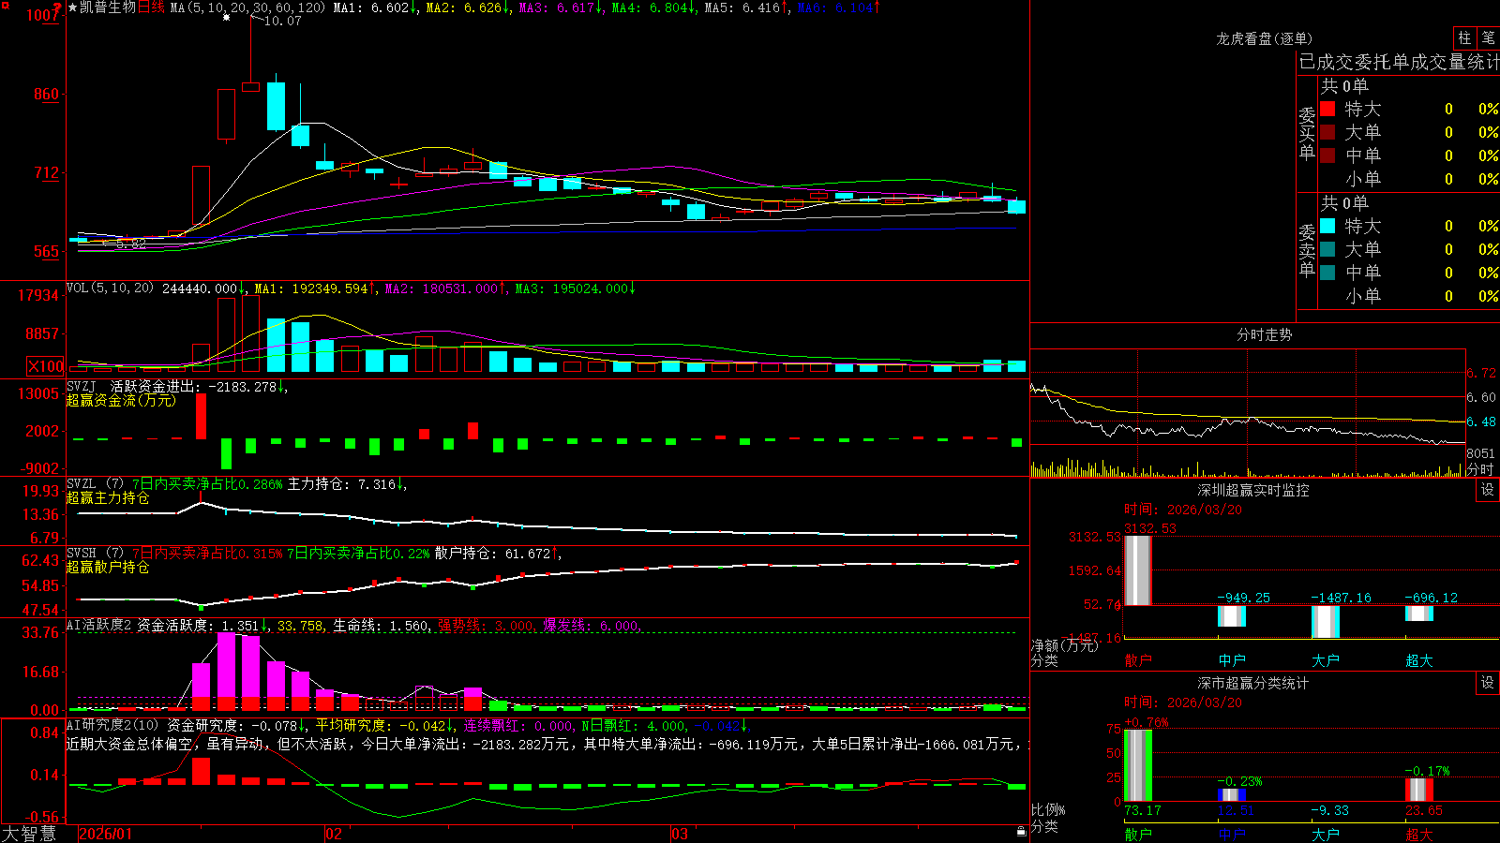
Task: Click the 大户 bar labeled -1487.16
Action: (1326, 622)
